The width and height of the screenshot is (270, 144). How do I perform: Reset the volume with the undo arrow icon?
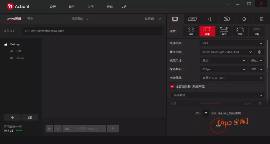coord(260,104)
